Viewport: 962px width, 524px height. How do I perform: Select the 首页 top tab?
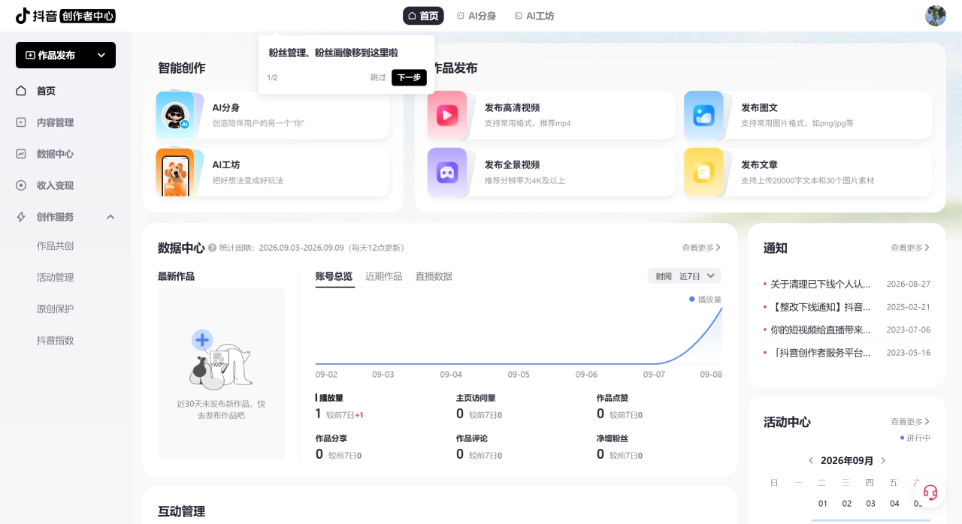click(x=423, y=16)
